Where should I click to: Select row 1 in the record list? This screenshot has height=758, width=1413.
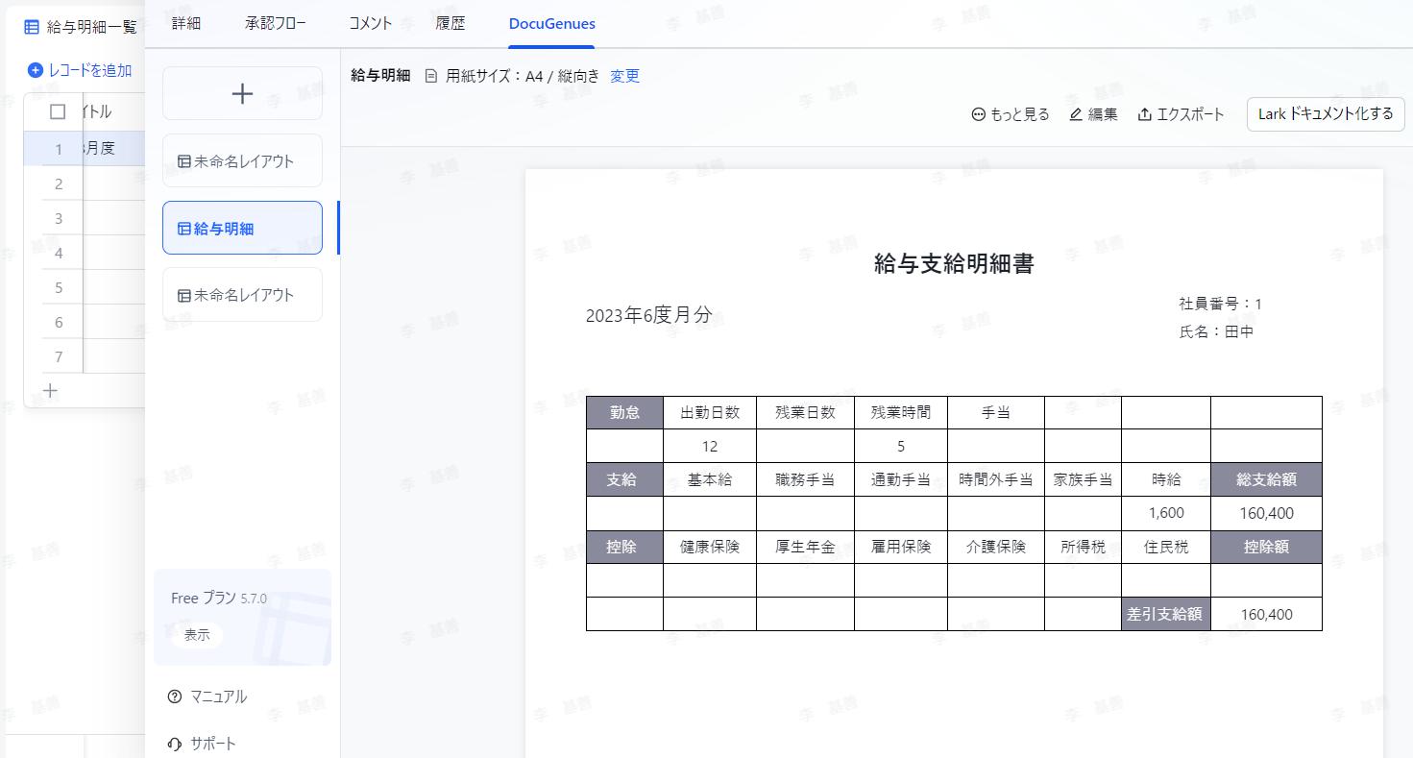click(x=84, y=149)
